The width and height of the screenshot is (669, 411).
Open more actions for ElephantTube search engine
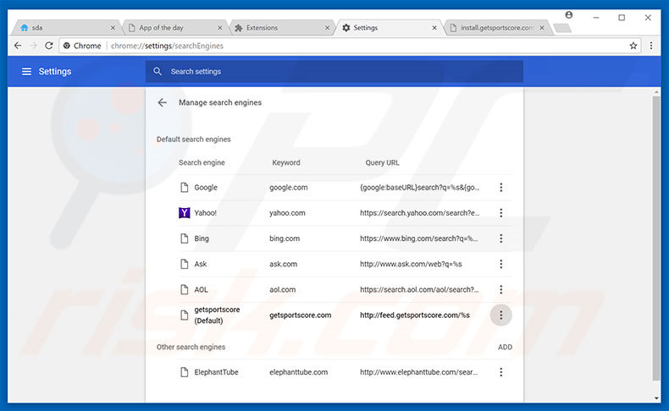[x=500, y=372]
